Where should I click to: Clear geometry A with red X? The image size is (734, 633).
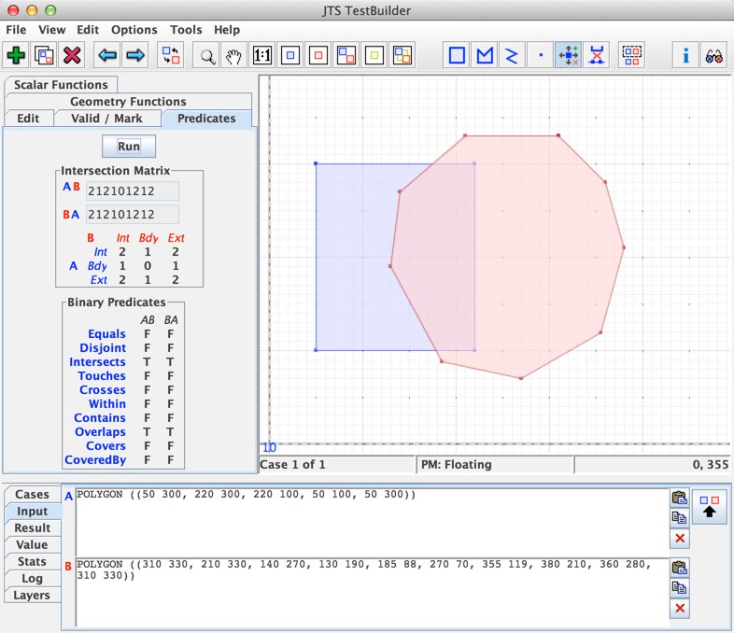click(x=680, y=538)
